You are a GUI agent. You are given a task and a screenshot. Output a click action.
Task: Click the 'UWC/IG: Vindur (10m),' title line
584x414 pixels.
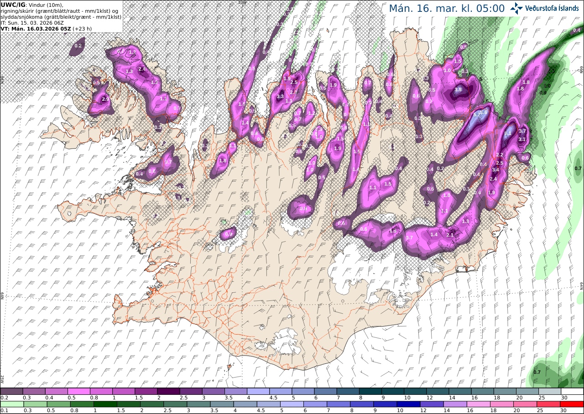click(33, 5)
